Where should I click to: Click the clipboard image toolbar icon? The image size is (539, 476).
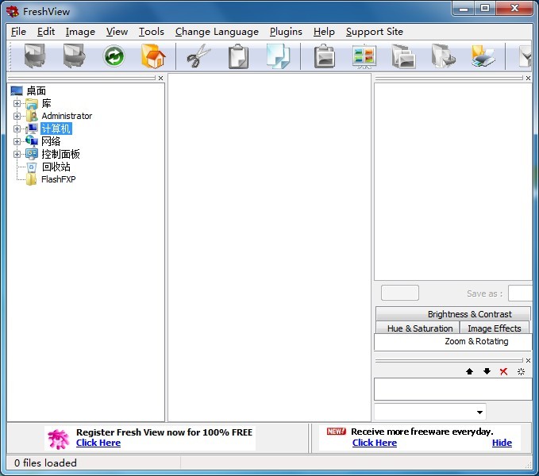[324, 56]
